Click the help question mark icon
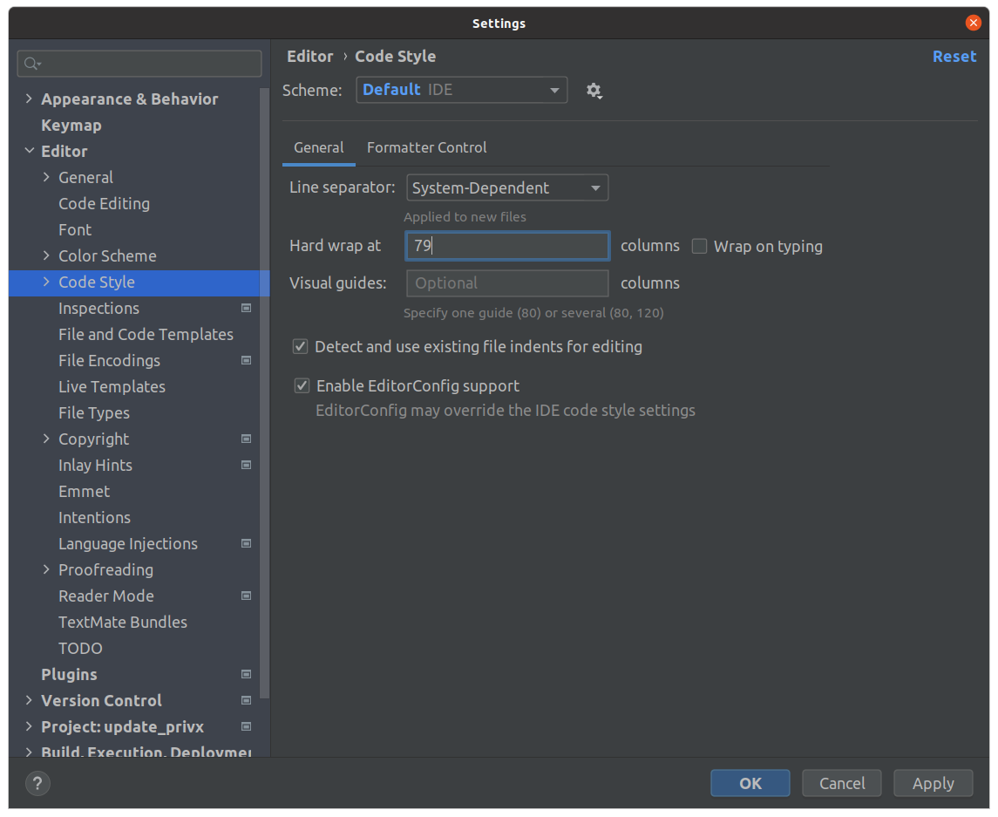The width and height of the screenshot is (998, 817). [37, 783]
